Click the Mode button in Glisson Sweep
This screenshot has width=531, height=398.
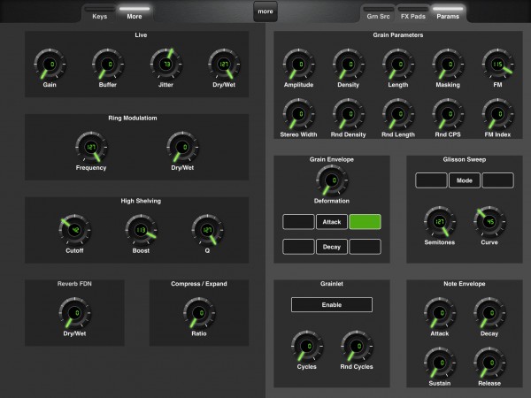[465, 180]
